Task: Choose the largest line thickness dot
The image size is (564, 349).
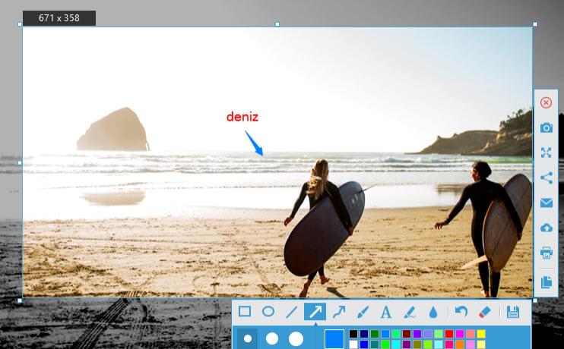Action: 296,338
